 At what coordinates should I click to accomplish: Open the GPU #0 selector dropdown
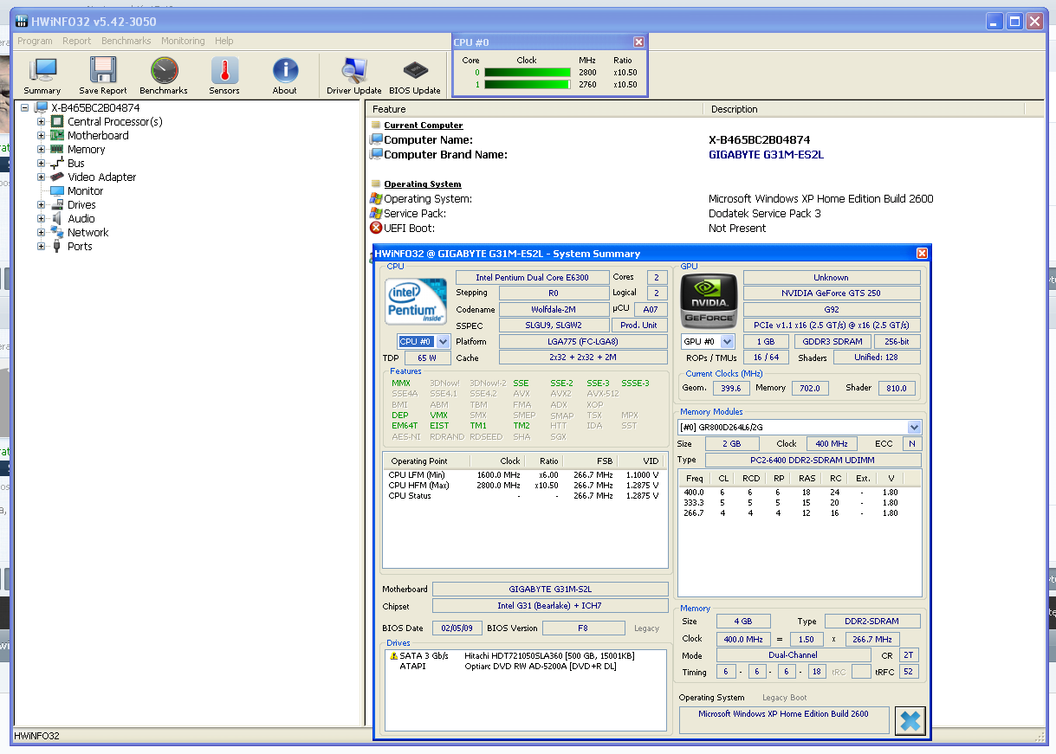coord(728,342)
